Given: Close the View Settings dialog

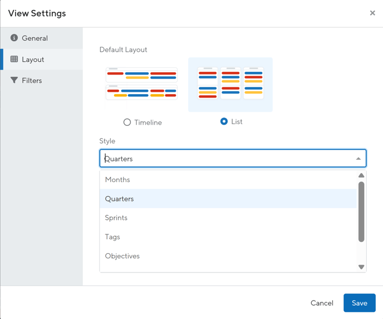Looking at the screenshot, I should pos(372,13).
